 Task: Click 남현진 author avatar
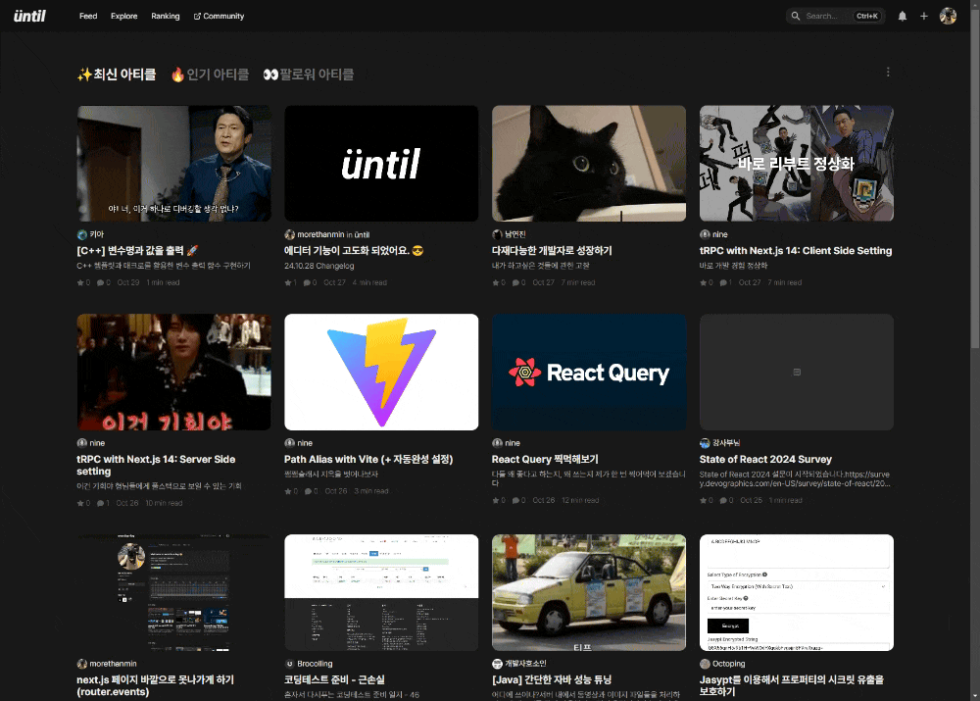tap(497, 234)
